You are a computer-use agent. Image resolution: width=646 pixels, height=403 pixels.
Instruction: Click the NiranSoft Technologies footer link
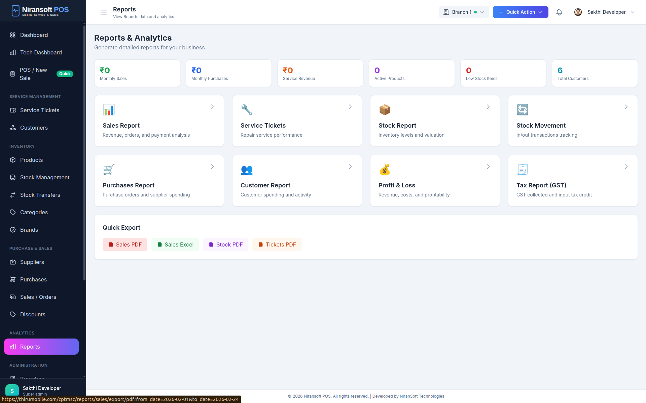pyautogui.click(x=422, y=396)
